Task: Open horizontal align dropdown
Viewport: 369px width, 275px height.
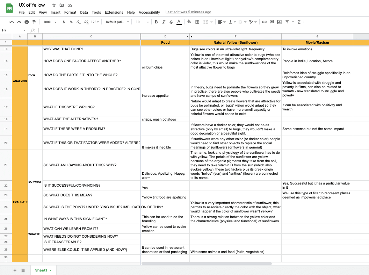Action: 222,22
